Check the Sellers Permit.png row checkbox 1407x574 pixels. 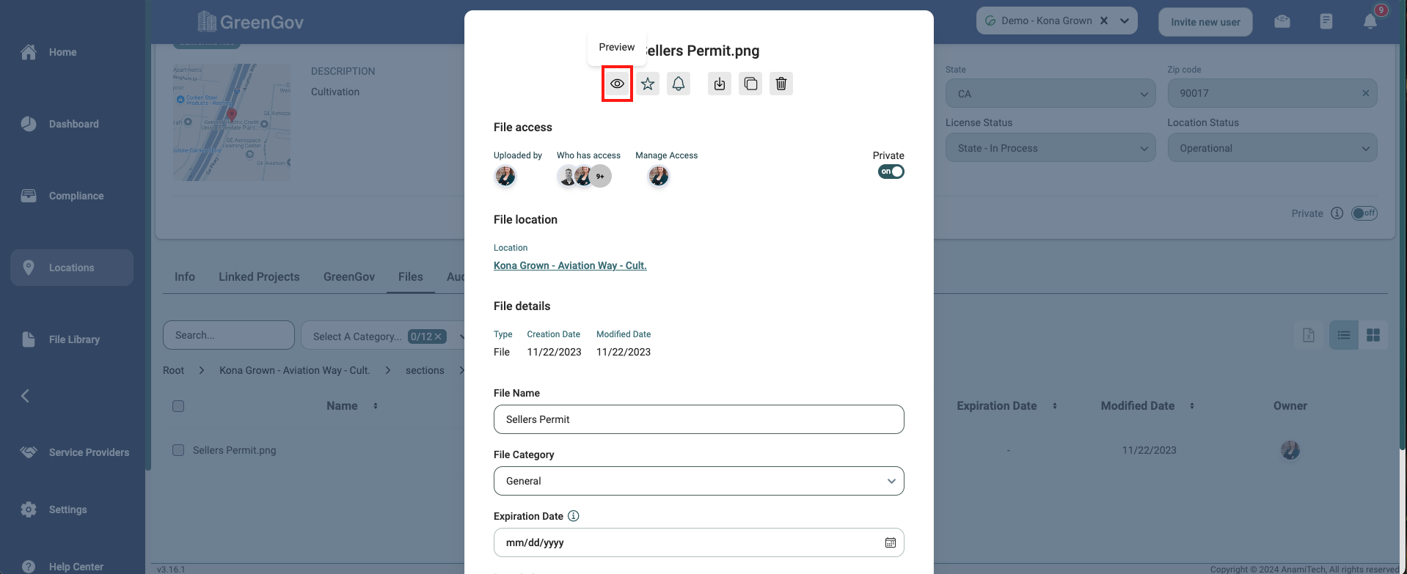(178, 450)
